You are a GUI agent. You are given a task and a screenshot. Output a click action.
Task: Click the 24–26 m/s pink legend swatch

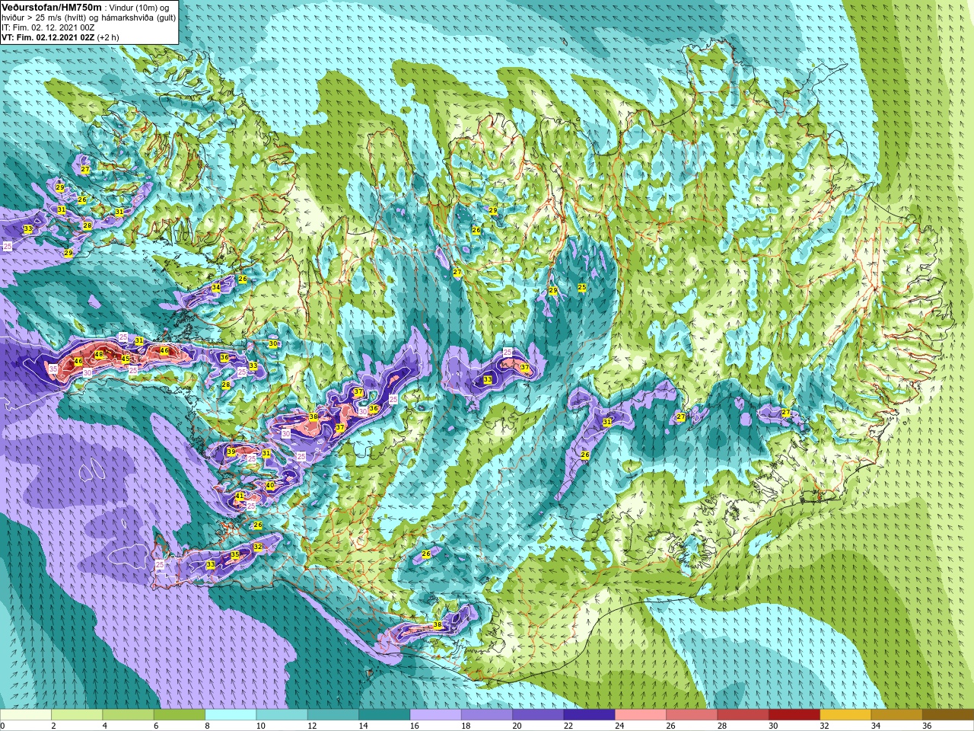[641, 715]
